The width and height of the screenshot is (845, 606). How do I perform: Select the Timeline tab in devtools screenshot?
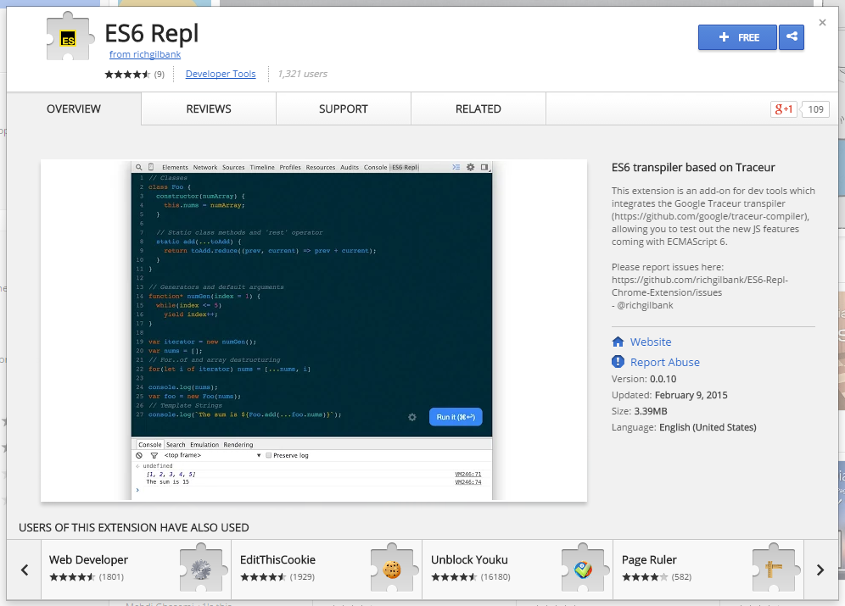[262, 167]
